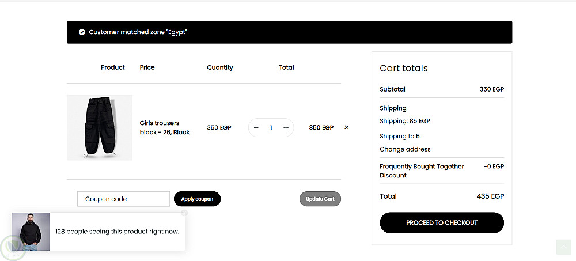Remove Girls trousers from cart with X
This screenshot has height=261, width=576.
(346, 128)
